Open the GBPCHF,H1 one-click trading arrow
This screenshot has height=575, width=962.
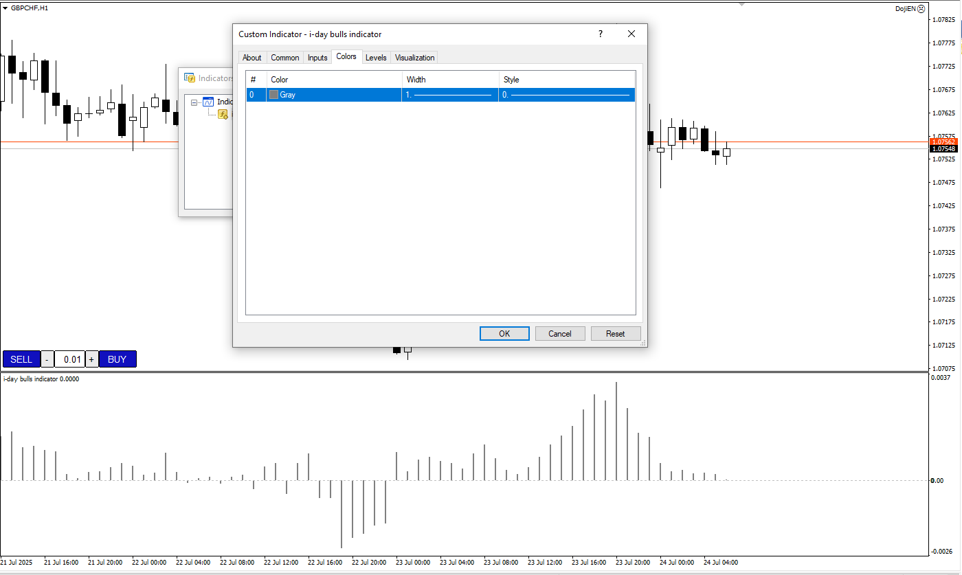pos(5,8)
